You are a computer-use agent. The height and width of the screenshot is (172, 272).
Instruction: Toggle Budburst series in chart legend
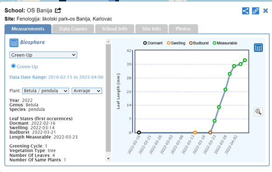[x=199, y=43]
